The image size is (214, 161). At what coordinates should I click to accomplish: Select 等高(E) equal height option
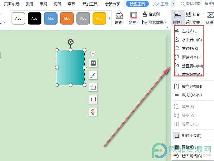pos(193,107)
